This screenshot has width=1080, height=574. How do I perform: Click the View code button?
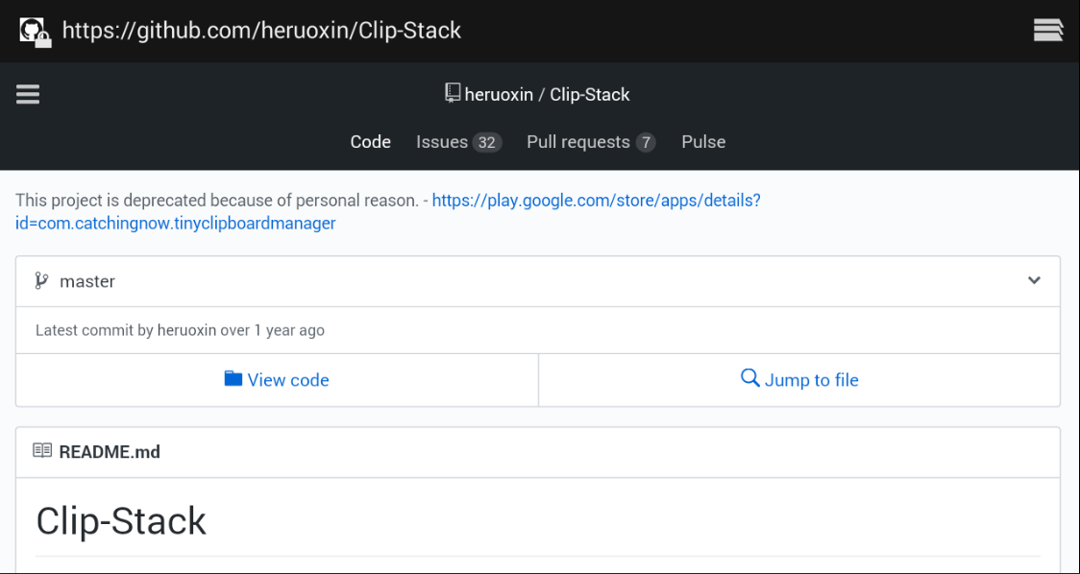(277, 380)
